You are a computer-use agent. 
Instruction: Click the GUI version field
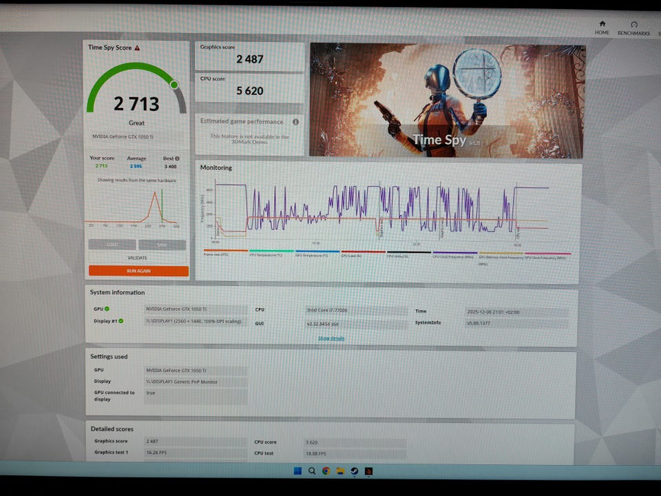356,324
